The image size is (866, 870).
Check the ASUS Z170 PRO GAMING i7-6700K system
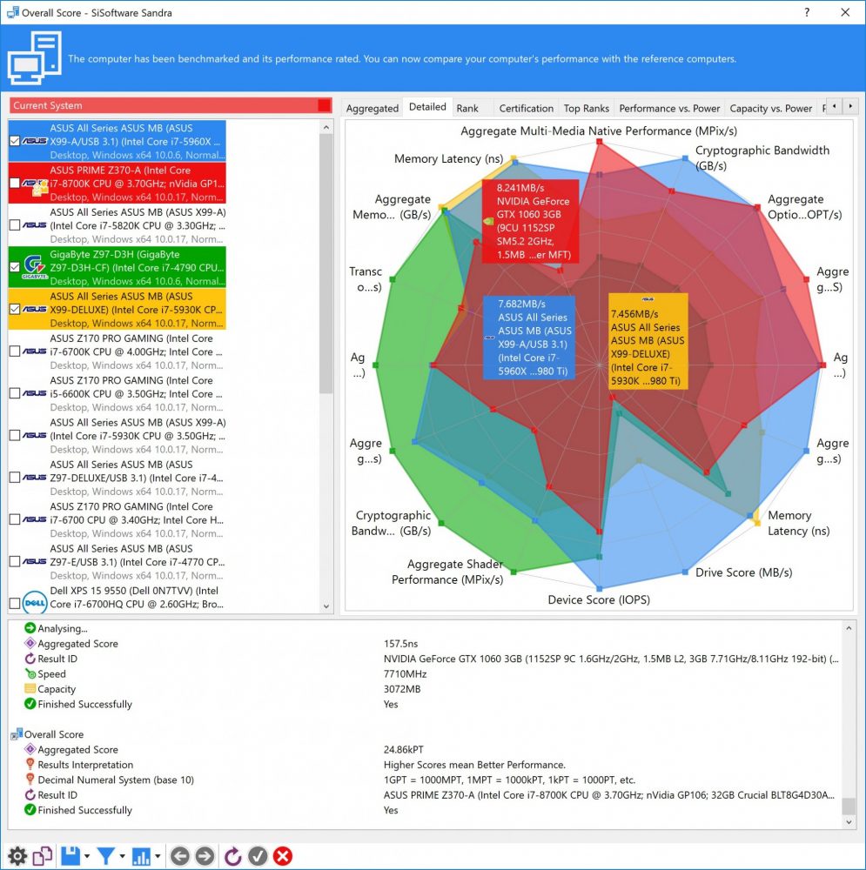click(15, 351)
